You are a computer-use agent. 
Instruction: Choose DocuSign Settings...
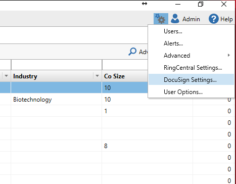[191, 80]
